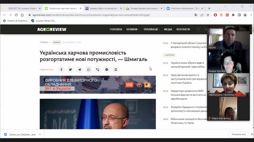The width and height of the screenshot is (254, 142).
Task: Click the головна breadcrumb link
Action: (x=44, y=42)
